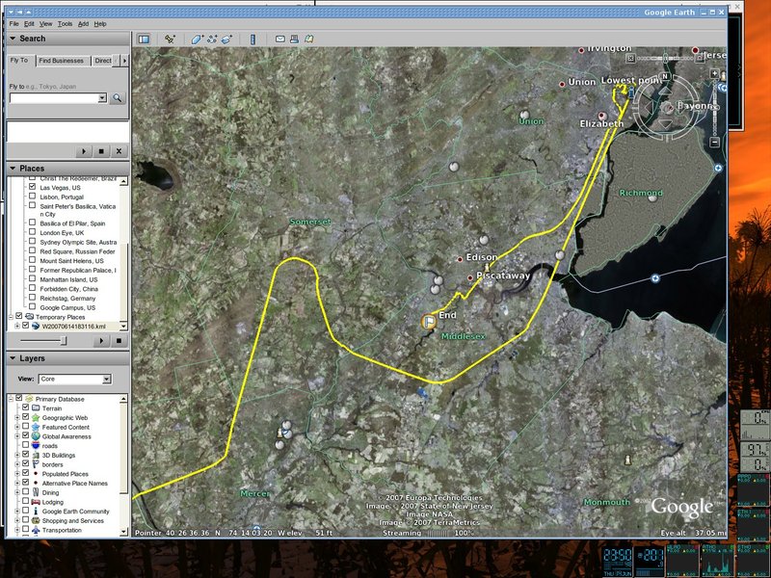Collapse the Places panel
The height and width of the screenshot is (578, 771).
point(13,168)
